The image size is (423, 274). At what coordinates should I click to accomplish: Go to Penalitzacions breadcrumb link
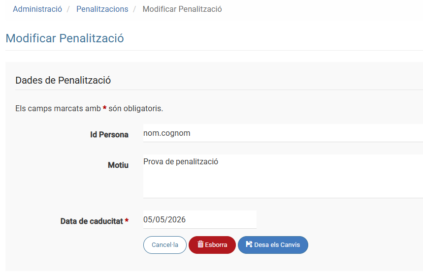point(102,9)
